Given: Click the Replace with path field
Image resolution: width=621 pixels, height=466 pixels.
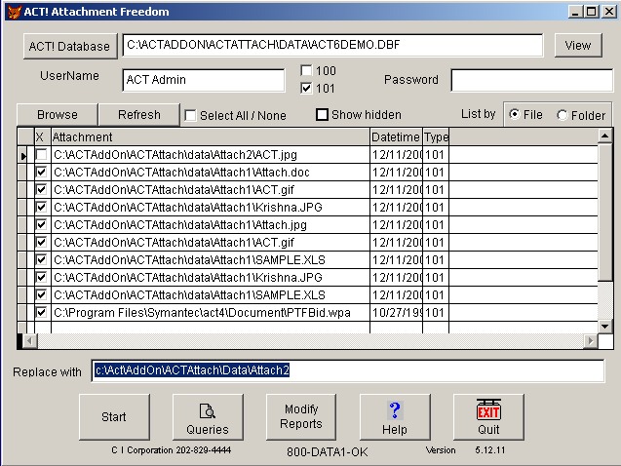Looking at the screenshot, I should tap(348, 370).
